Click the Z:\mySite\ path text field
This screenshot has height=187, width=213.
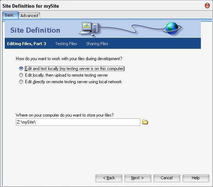(x=78, y=122)
